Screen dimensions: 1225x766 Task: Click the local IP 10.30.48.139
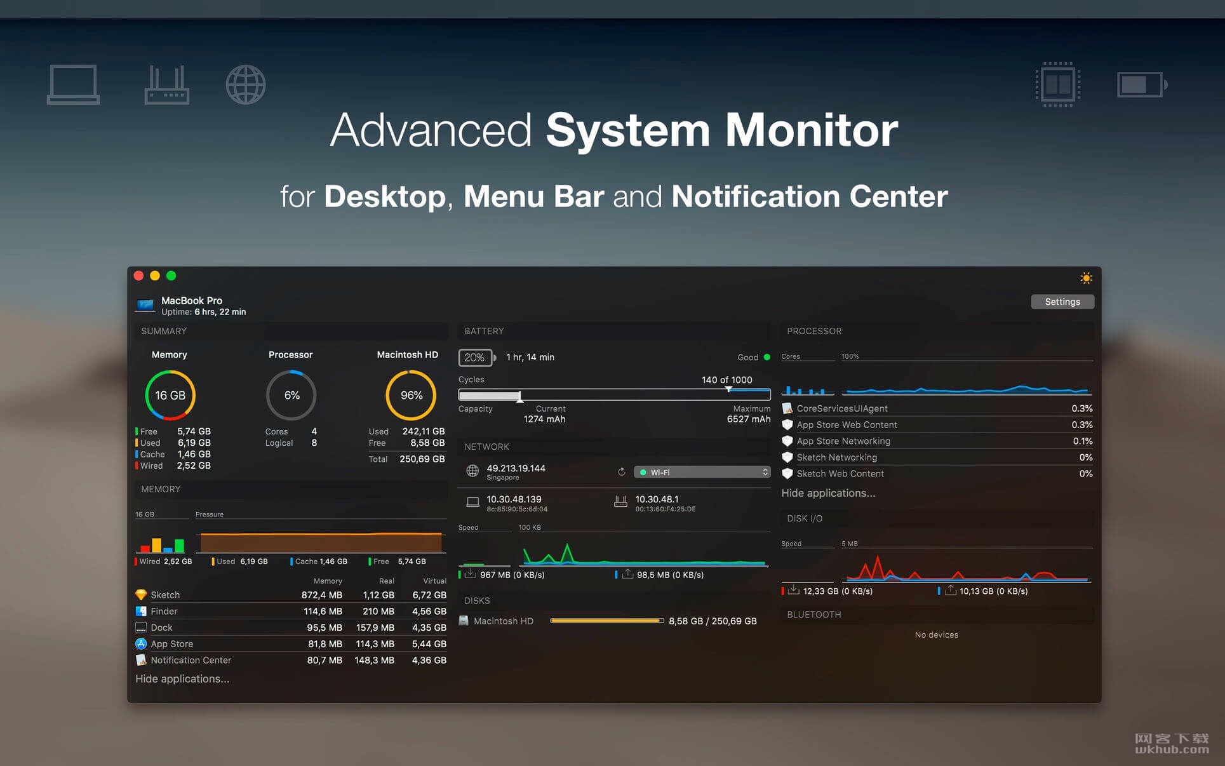click(514, 499)
